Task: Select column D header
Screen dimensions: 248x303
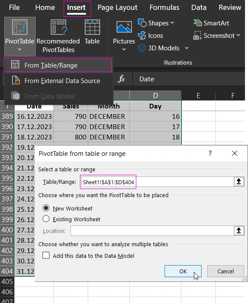Action: point(155,96)
